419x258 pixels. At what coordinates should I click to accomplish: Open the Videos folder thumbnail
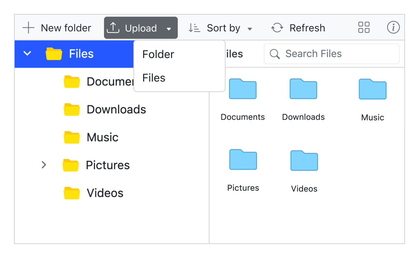[x=304, y=160]
